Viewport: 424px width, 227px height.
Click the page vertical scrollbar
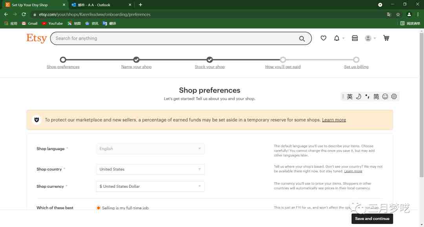[x=422, y=105]
